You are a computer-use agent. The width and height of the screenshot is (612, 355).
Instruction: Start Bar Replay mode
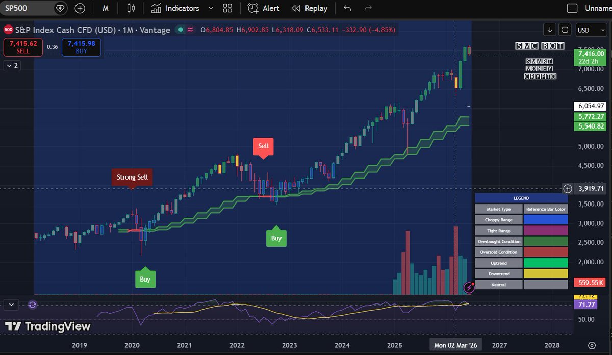pos(310,8)
